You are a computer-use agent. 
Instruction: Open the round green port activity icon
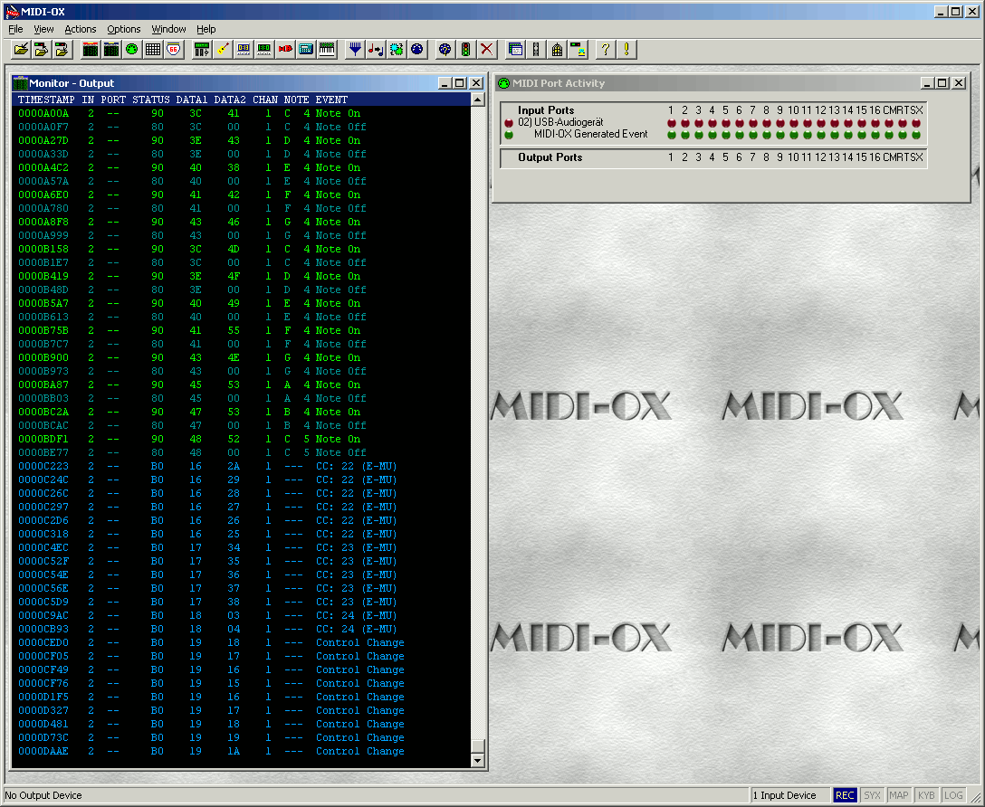132,50
